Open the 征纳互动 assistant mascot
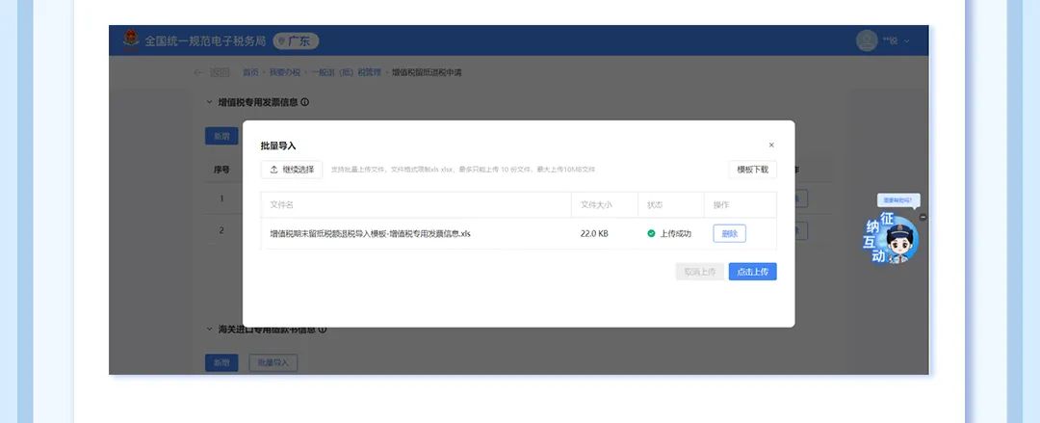Image resolution: width=1040 pixels, height=423 pixels. tap(893, 238)
